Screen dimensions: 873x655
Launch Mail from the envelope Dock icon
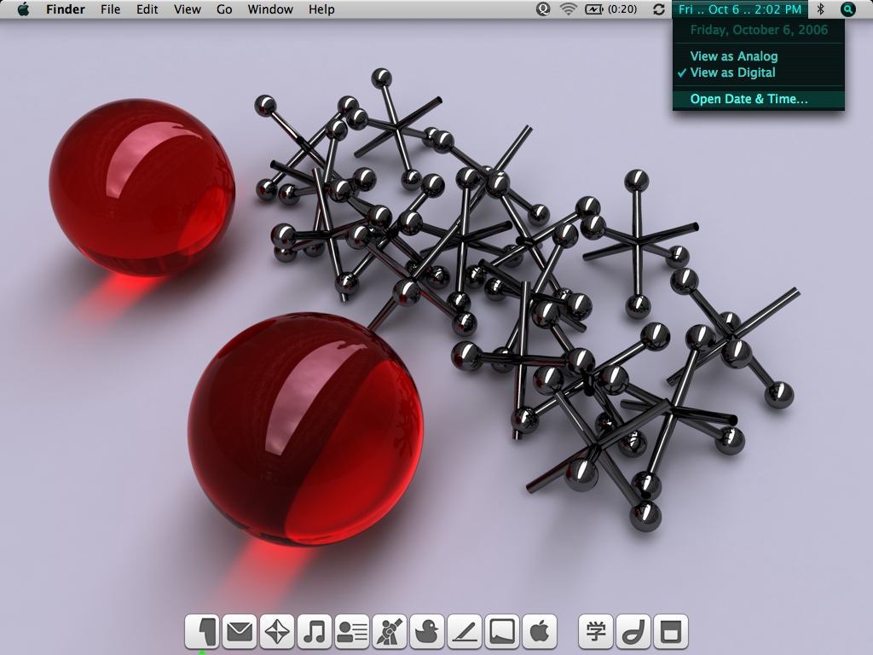click(x=240, y=632)
